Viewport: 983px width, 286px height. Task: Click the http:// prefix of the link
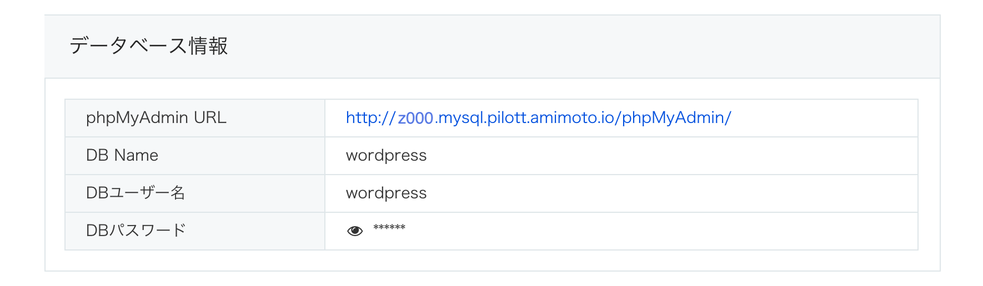(x=370, y=118)
